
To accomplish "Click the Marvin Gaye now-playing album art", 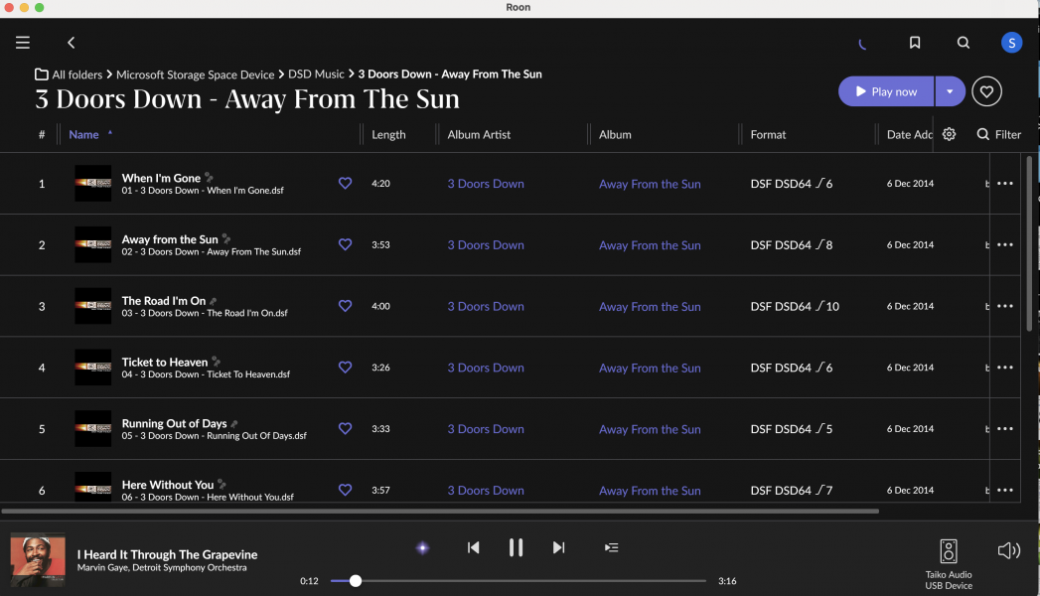I will tap(38, 560).
